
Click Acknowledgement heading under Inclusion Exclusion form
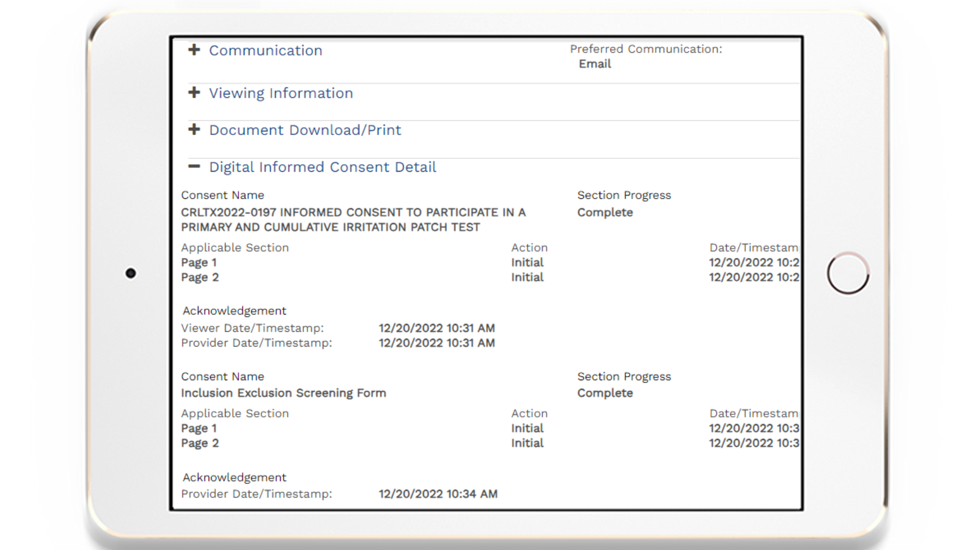tap(234, 477)
